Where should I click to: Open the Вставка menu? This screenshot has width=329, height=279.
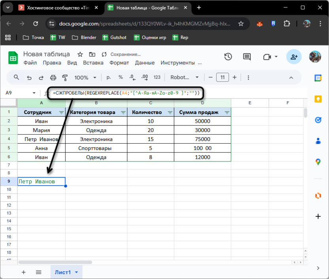[93, 63]
